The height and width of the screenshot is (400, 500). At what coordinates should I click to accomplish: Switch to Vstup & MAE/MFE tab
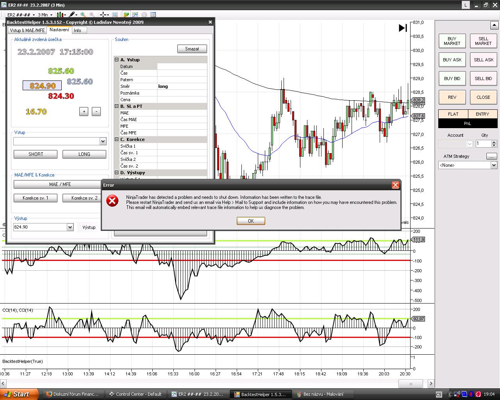(27, 30)
